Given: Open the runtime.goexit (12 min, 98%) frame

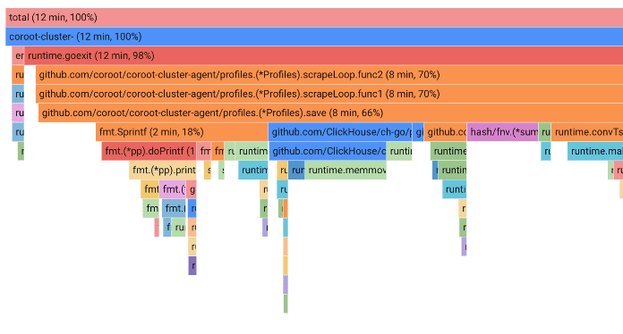Looking at the screenshot, I should point(323,55).
